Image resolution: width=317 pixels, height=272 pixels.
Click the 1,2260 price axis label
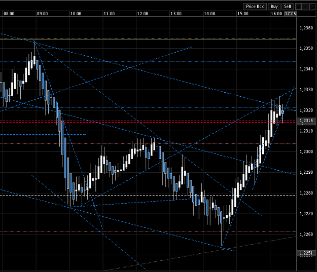[306, 235]
